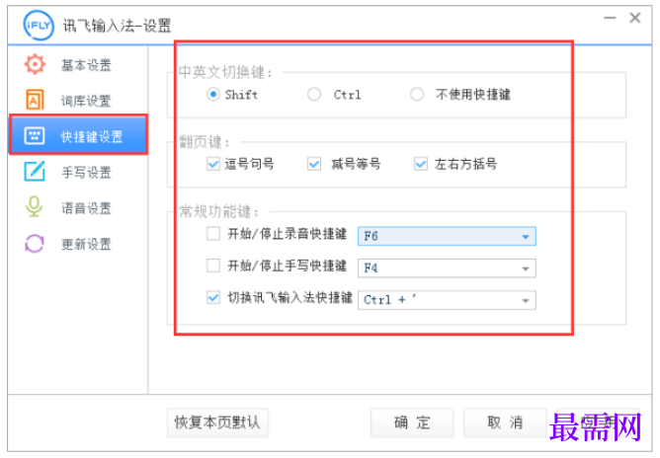Click the 恢复本页默认 button

[216, 422]
